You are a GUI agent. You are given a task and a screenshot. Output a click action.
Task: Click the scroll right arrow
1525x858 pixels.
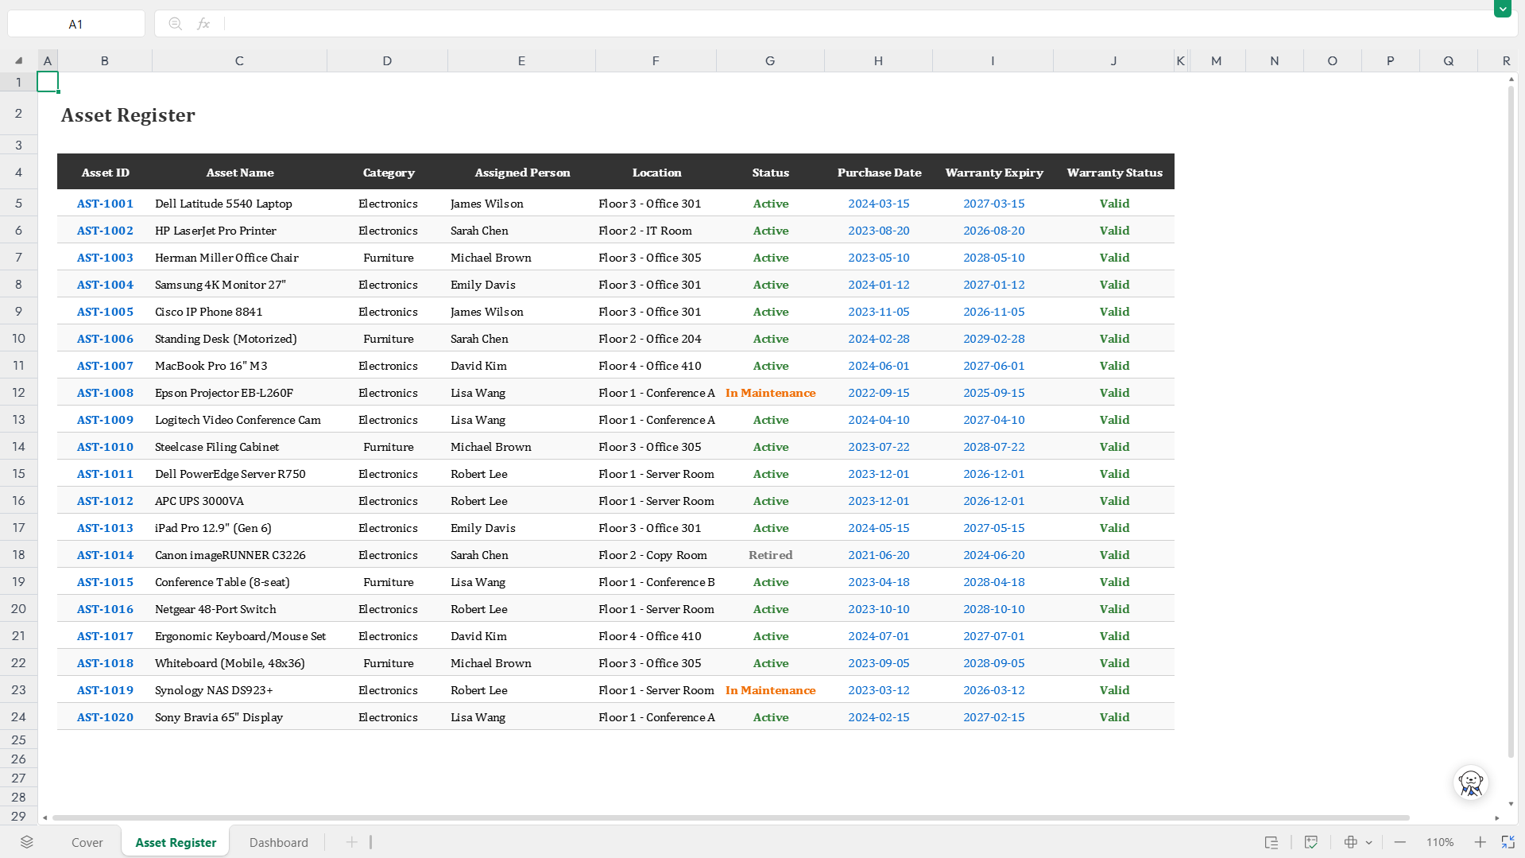(1497, 817)
